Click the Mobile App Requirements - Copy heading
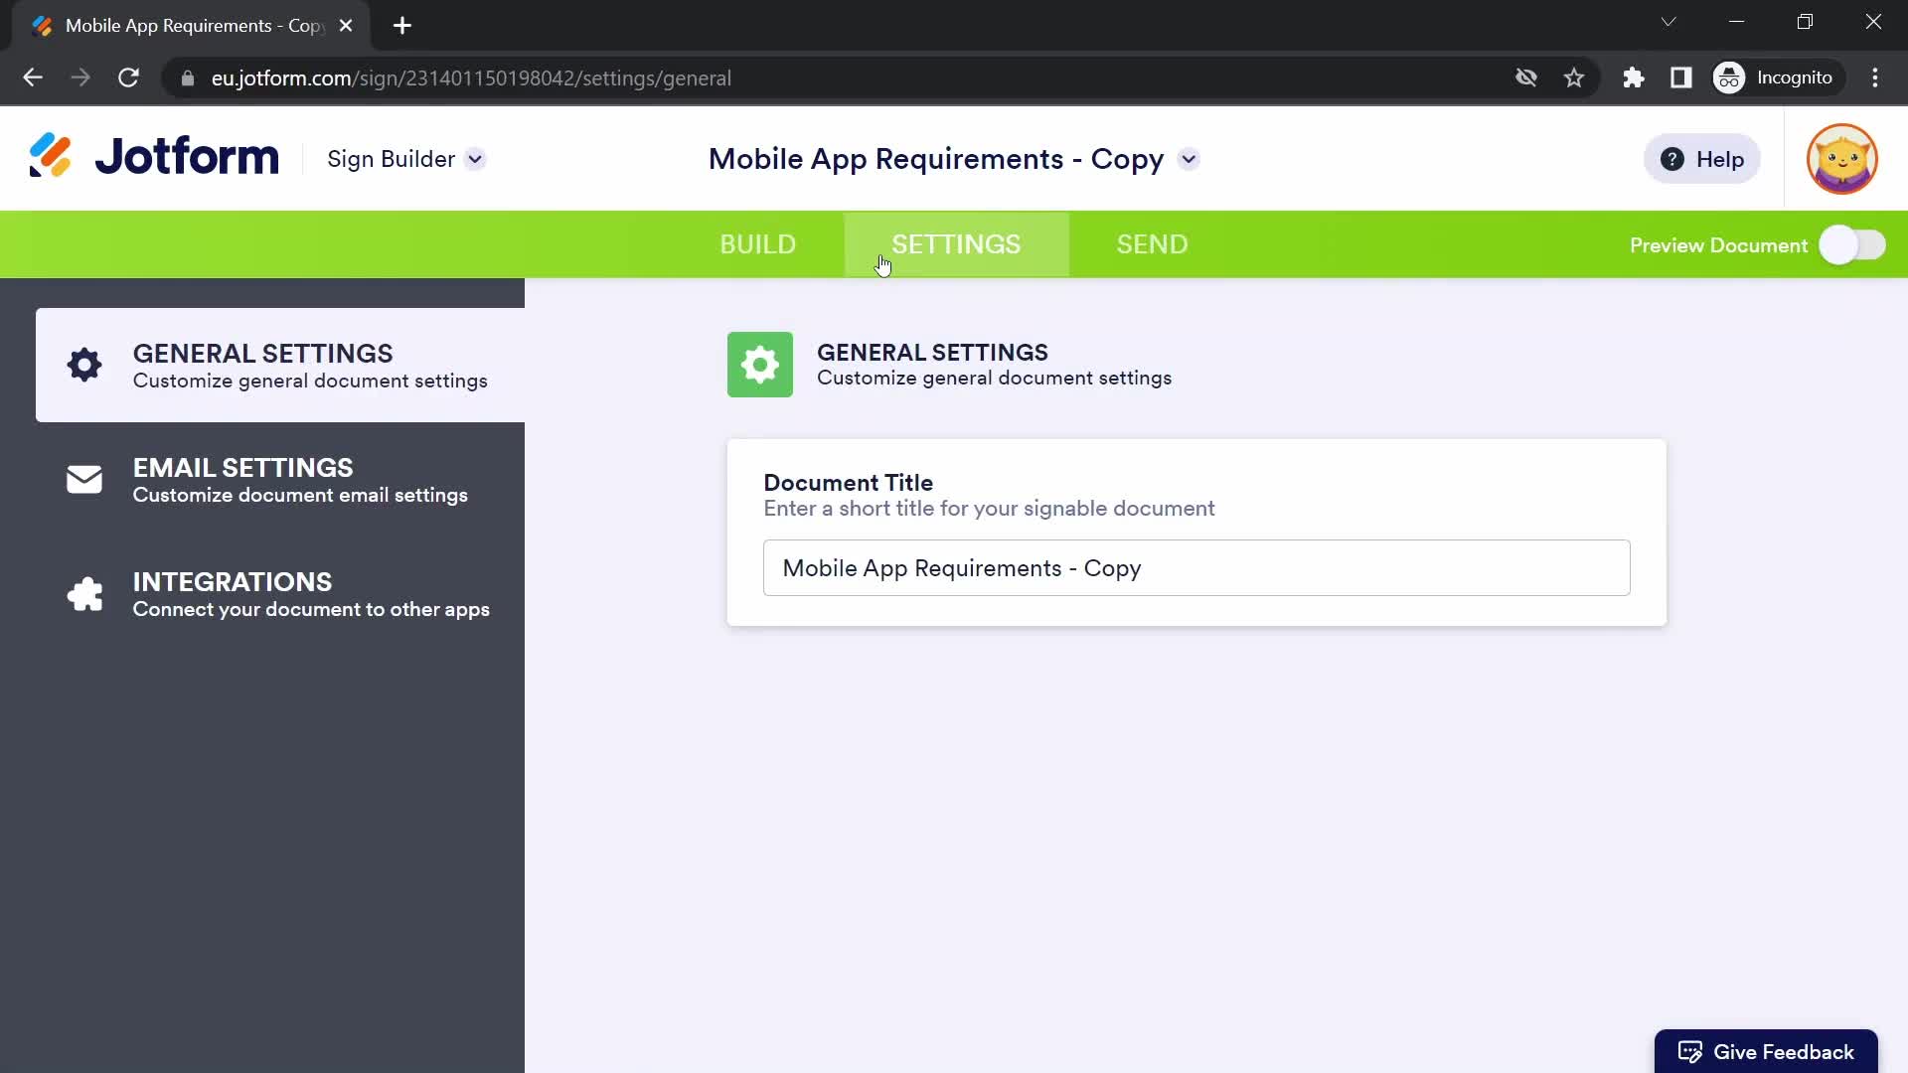The width and height of the screenshot is (1908, 1073). coord(935,159)
